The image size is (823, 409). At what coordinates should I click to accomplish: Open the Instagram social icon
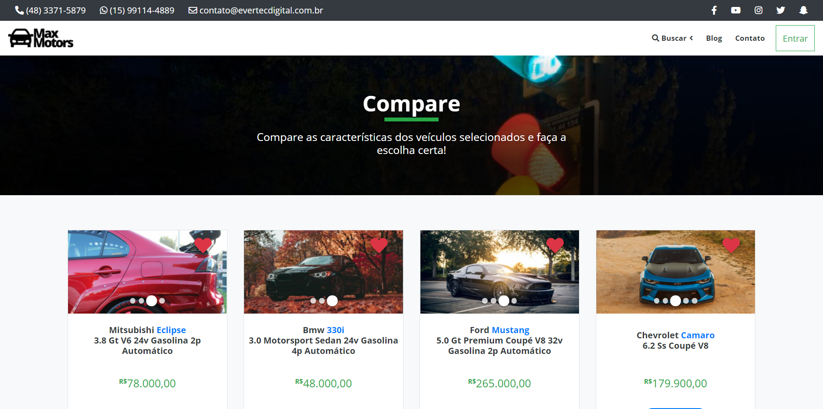pos(758,10)
